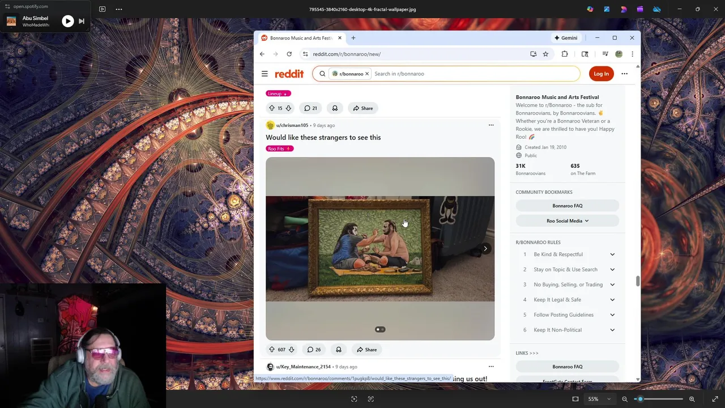Open Chrome extensions puzzle icon
725x408 pixels.
coord(565,54)
